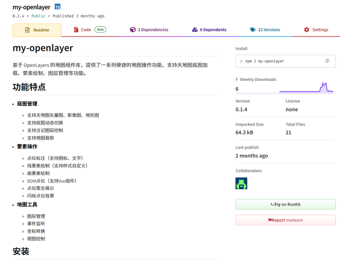Click the my-openlayer package title at top
Image resolution: width=348 pixels, height=262 pixels.
31,7
